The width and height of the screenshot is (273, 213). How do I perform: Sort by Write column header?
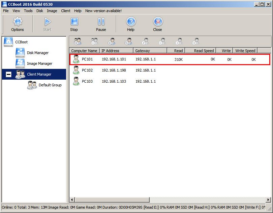pyautogui.click(x=224, y=51)
